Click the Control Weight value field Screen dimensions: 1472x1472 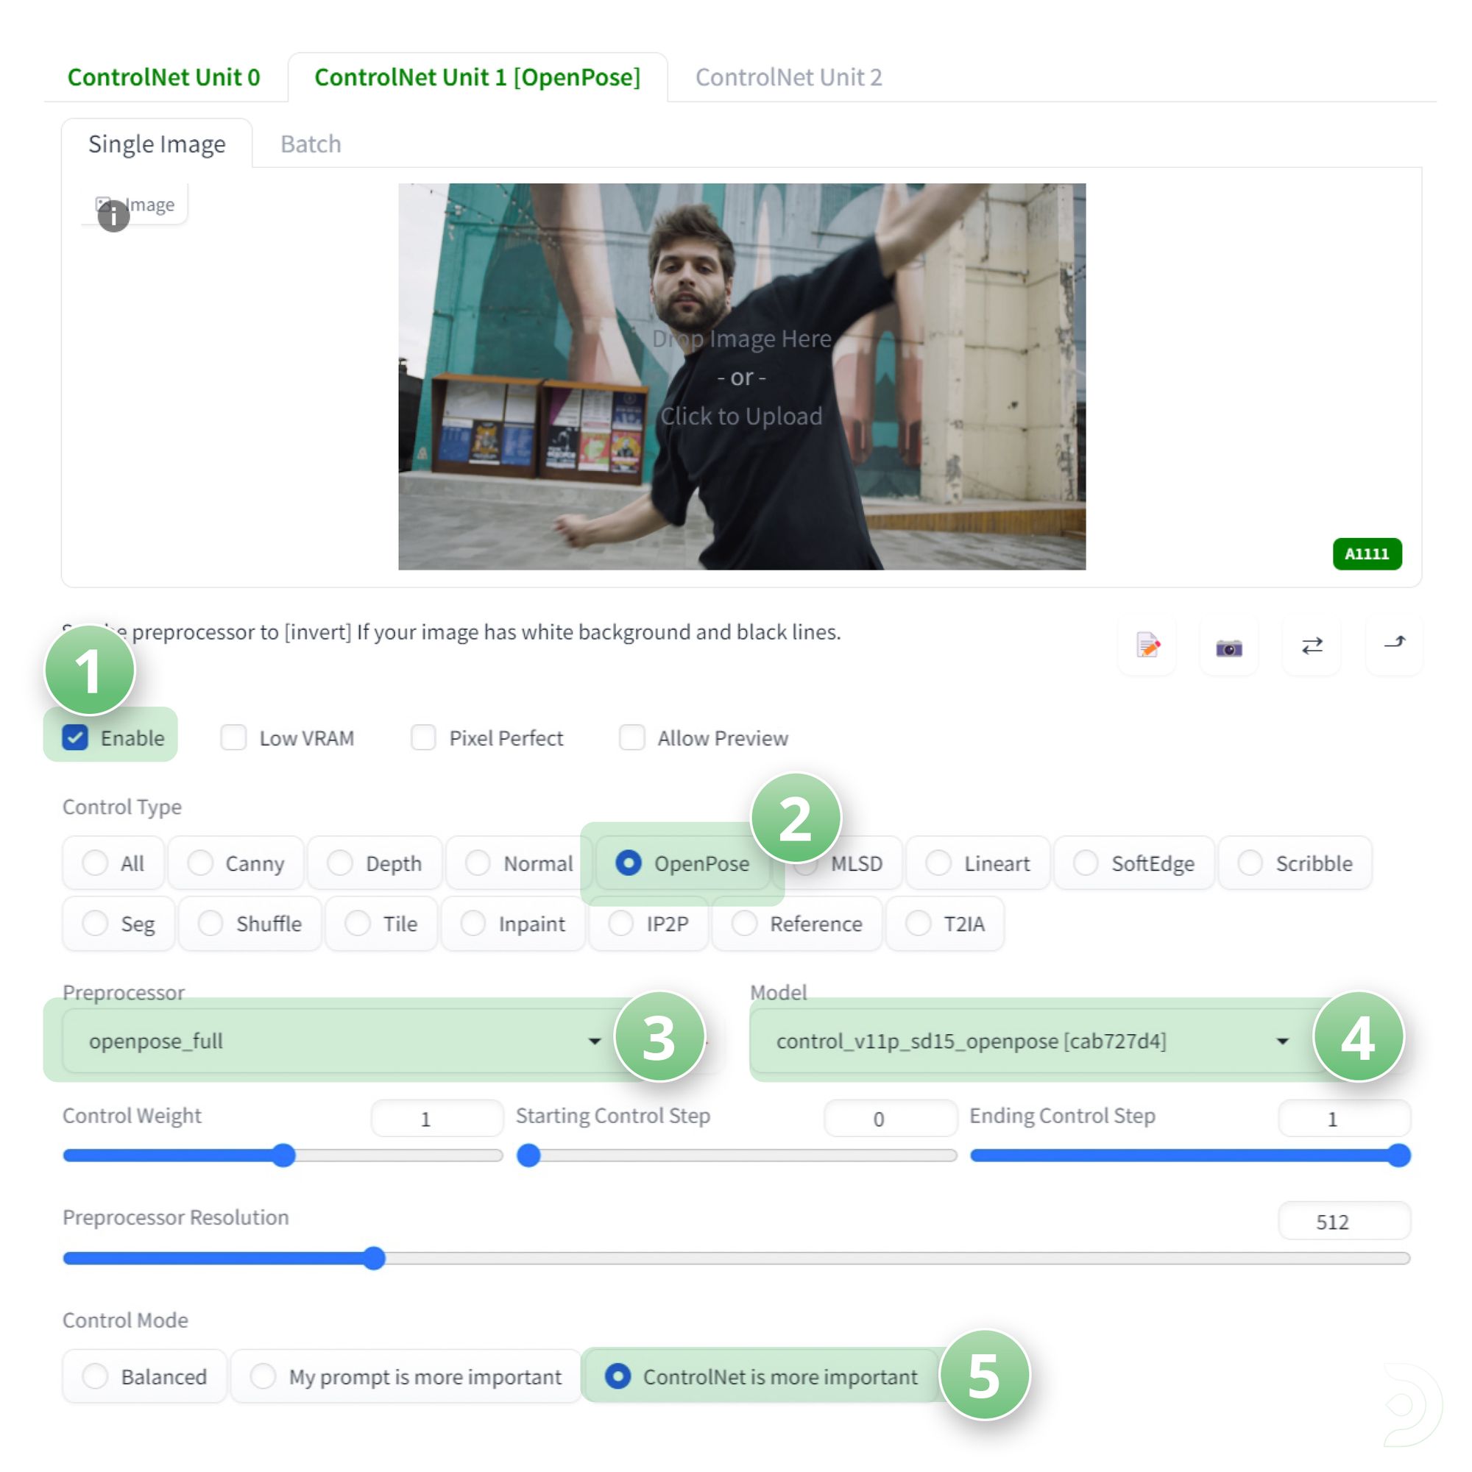436,1119
